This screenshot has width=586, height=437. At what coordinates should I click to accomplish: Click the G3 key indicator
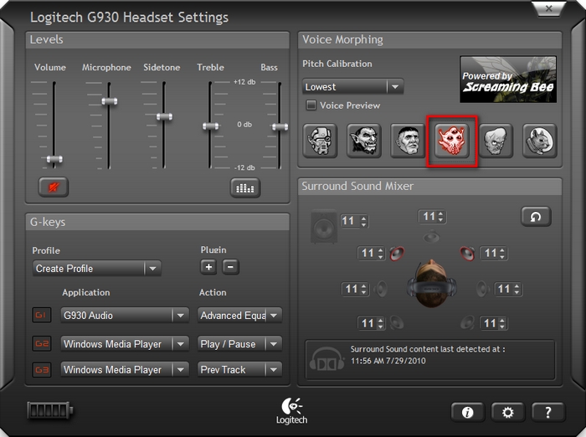coord(41,369)
